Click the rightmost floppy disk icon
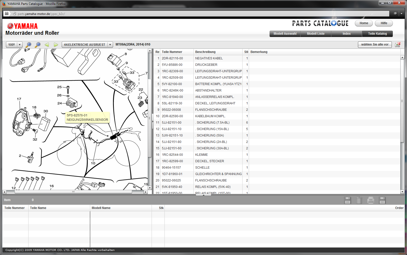Image resolution: width=407 pixels, height=255 pixels. pyautogui.click(x=382, y=200)
